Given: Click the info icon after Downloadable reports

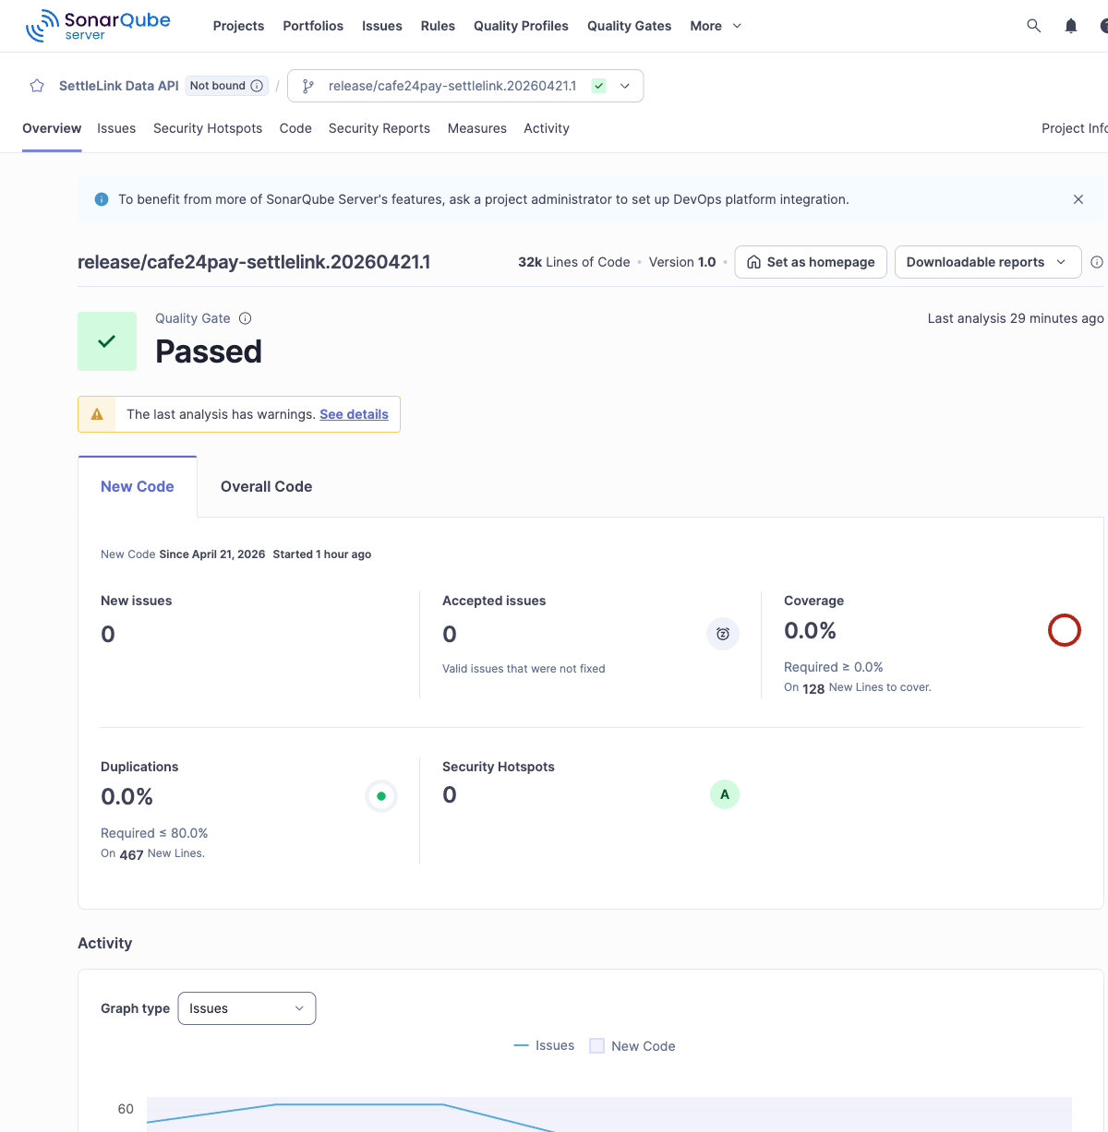Looking at the screenshot, I should point(1097,262).
